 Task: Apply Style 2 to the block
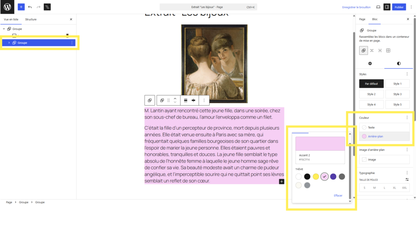click(371, 94)
